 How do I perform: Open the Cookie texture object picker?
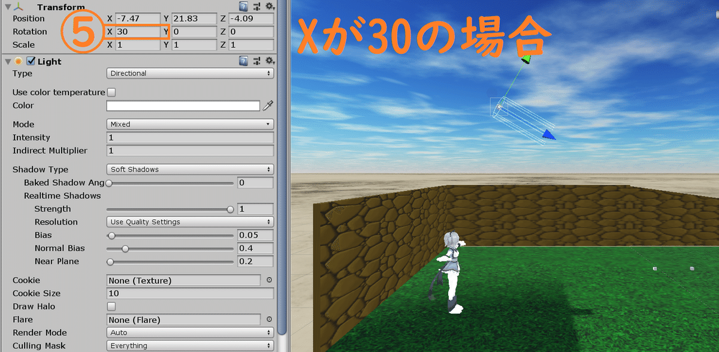pyautogui.click(x=269, y=280)
